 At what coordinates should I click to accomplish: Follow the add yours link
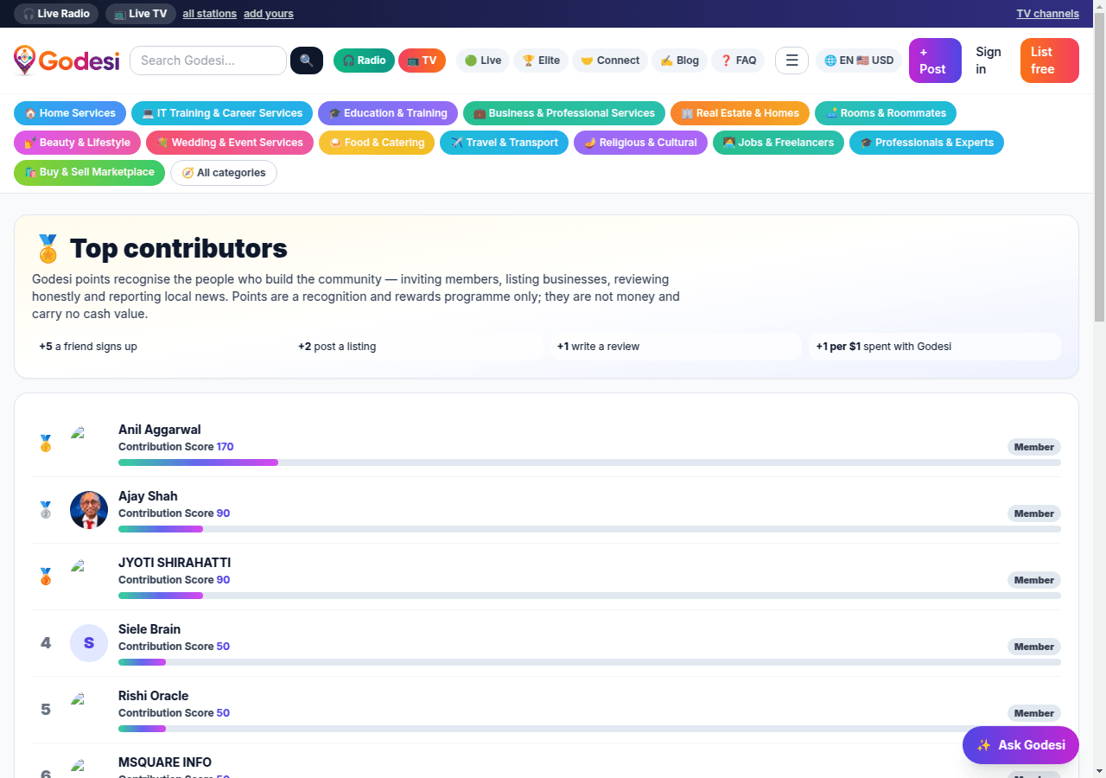tap(269, 14)
